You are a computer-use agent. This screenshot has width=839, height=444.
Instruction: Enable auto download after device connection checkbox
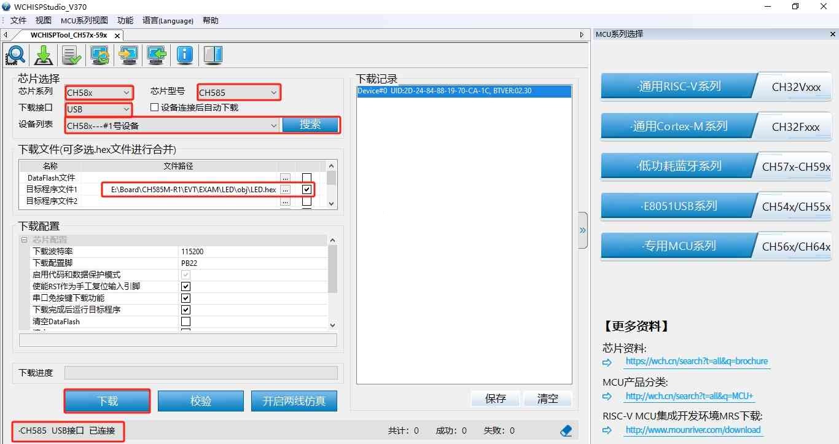[x=155, y=107]
